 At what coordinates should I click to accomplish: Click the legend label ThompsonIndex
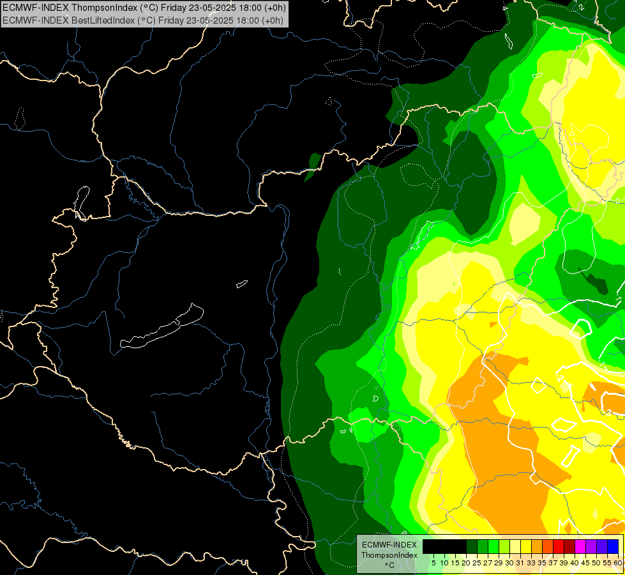click(x=389, y=555)
